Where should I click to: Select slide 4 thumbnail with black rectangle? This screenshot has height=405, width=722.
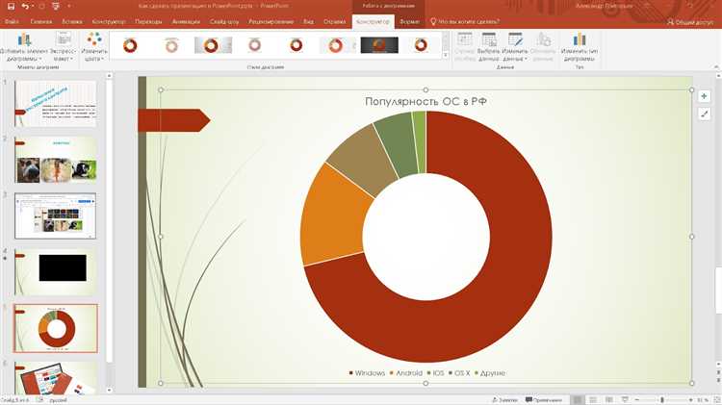(x=55, y=272)
